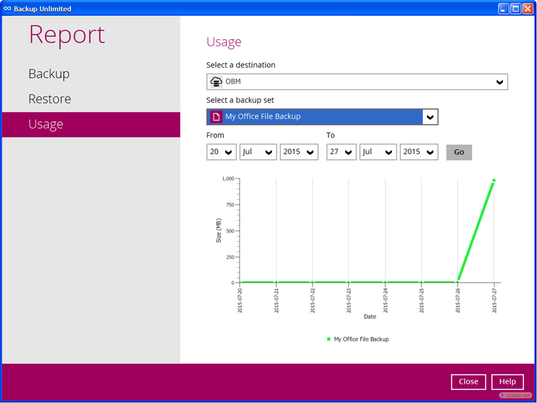Change the To month dropdown
The image size is (537, 403).
(x=378, y=152)
